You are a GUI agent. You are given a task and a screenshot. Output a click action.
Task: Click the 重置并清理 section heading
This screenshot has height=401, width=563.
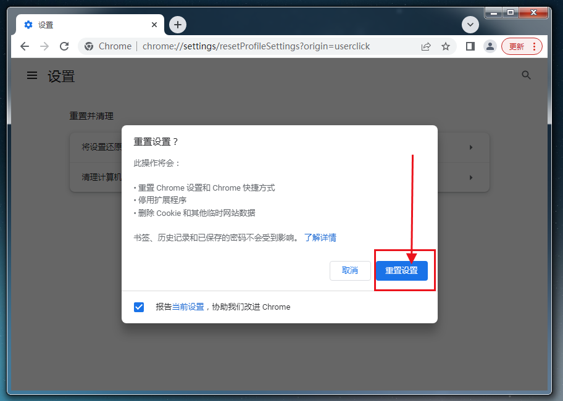click(x=91, y=116)
